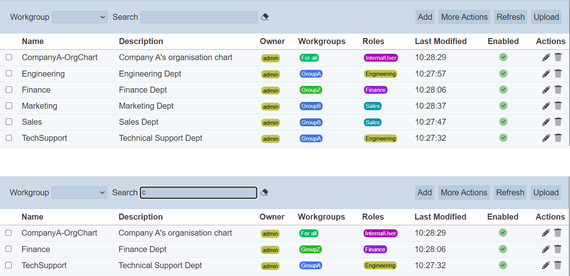Click the eraser icon beside the empty search field

265,17
